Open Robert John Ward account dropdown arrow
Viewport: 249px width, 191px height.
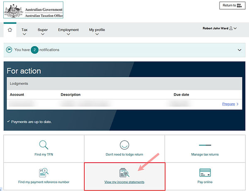pyautogui.click(x=235, y=28)
